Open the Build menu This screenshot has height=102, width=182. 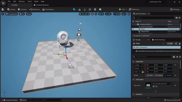click(x=36, y=1)
